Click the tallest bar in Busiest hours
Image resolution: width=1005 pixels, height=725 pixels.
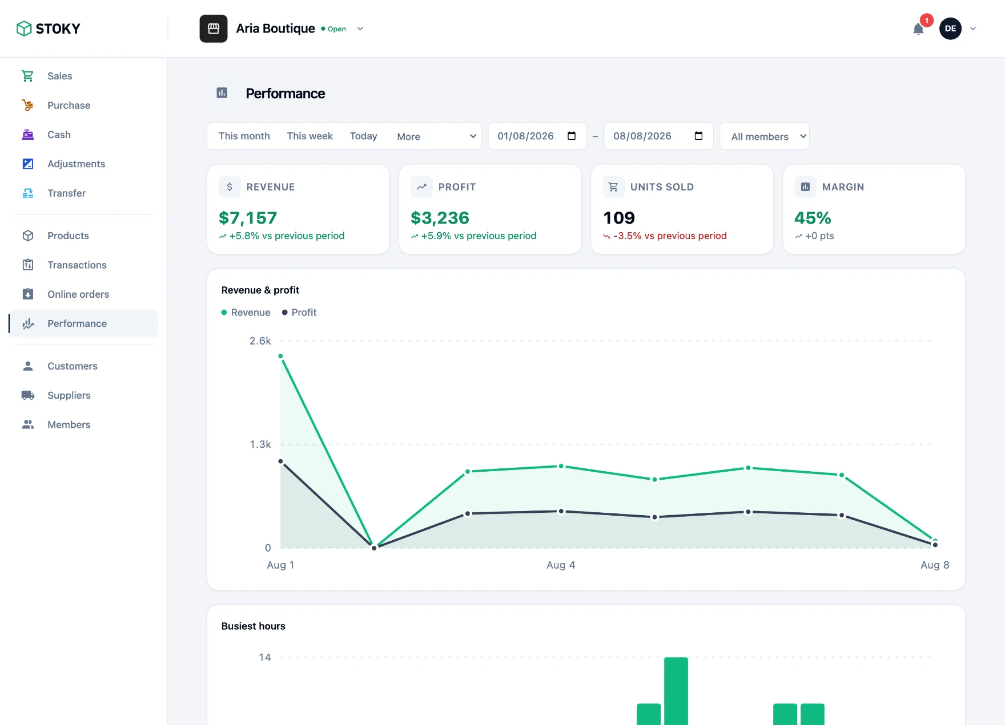[676, 691]
